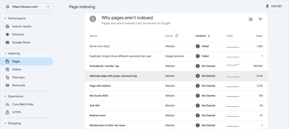The height and width of the screenshot is (129, 289).
Task: Click the Removals crossed-eye icon
Action: (7, 85)
